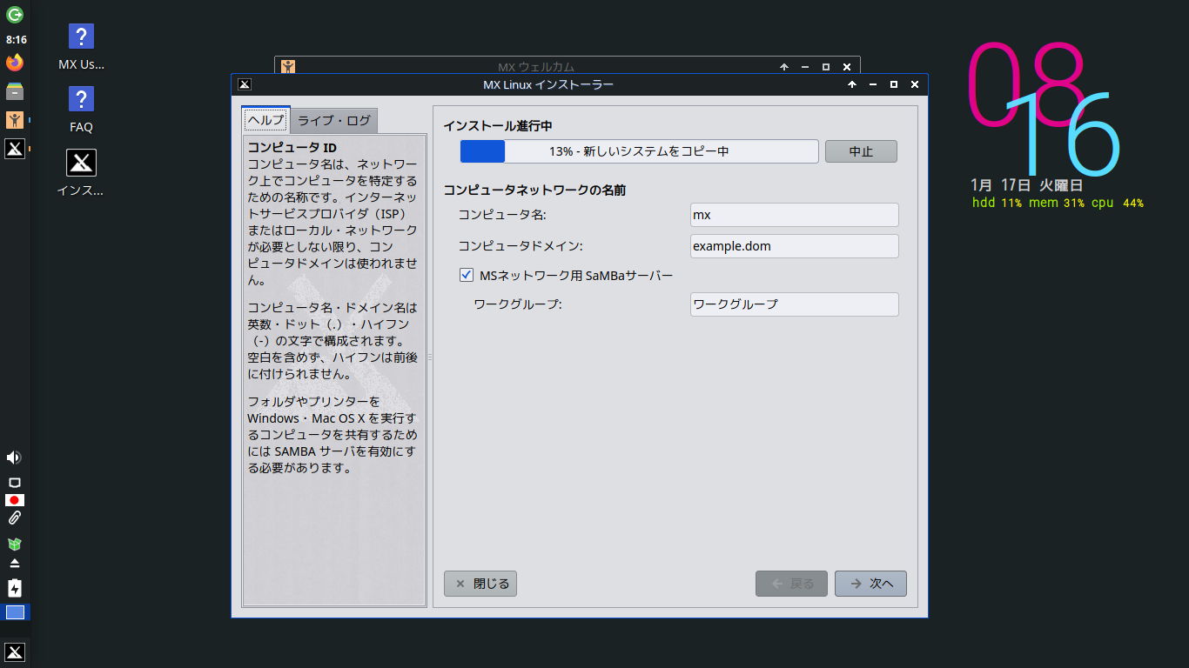Select MX Welcome taskbar icon in panel
This screenshot has height=668, width=1189.
coord(15,120)
